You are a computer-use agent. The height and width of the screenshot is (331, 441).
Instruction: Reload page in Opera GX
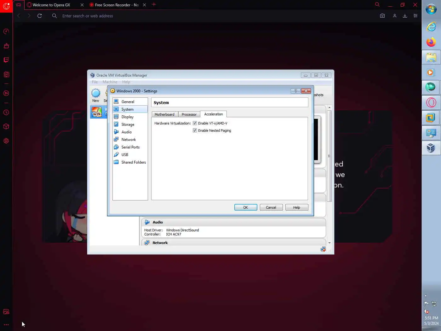click(x=39, y=16)
